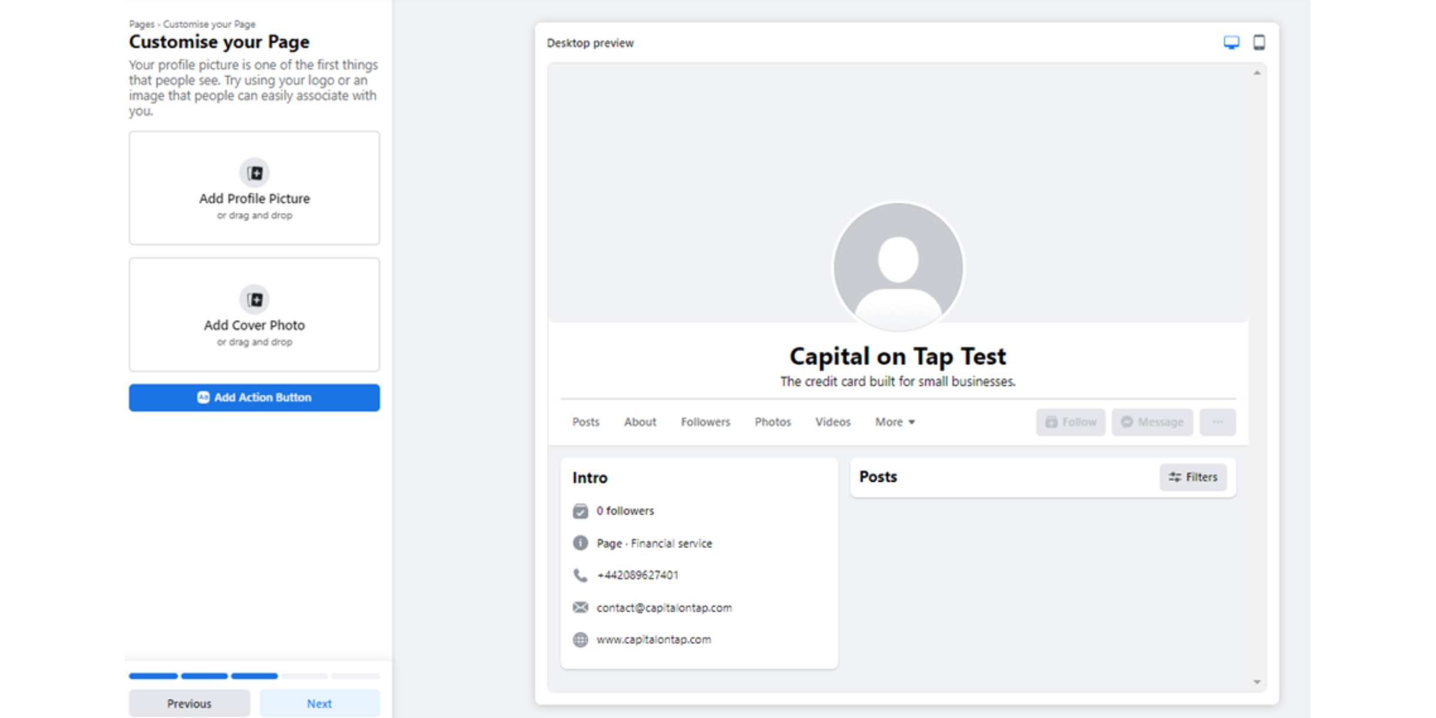The width and height of the screenshot is (1436, 718).
Task: Open the three-dots more options button
Action: (1218, 422)
